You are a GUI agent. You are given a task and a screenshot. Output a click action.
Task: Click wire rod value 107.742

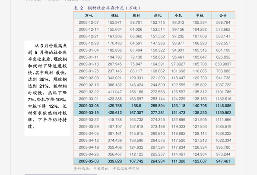136,161
